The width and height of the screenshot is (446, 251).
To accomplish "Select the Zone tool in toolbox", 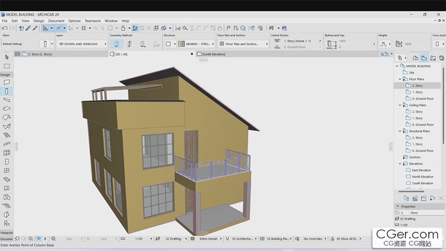I will tap(7, 197).
